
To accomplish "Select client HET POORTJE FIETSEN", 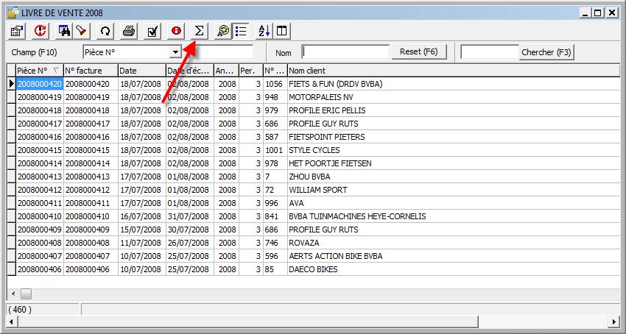I will [x=330, y=163].
